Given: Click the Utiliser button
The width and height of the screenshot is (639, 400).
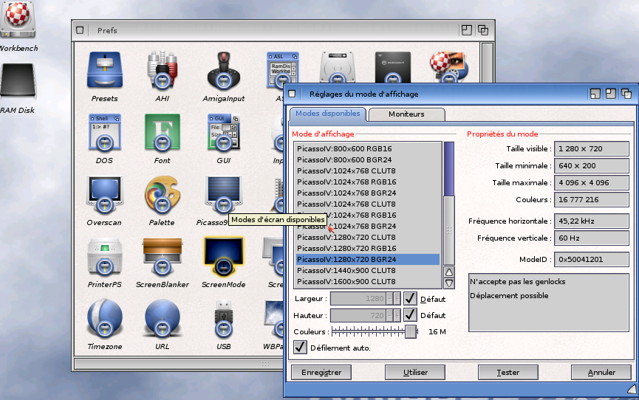Looking at the screenshot, I should [x=415, y=372].
